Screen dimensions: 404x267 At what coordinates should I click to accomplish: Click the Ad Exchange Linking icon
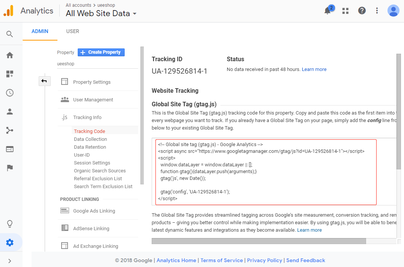[x=65, y=246]
